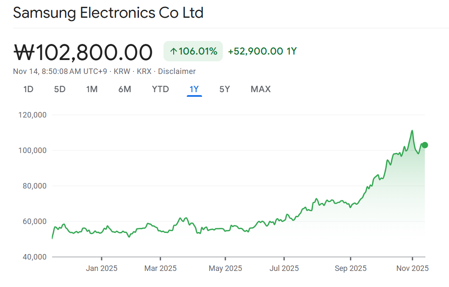Viewport: 449px width, 287px height.
Task: Click the Nov 2025 axis label
Action: pyautogui.click(x=413, y=268)
